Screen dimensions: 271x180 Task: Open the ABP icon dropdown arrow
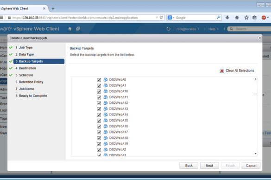tap(268, 18)
